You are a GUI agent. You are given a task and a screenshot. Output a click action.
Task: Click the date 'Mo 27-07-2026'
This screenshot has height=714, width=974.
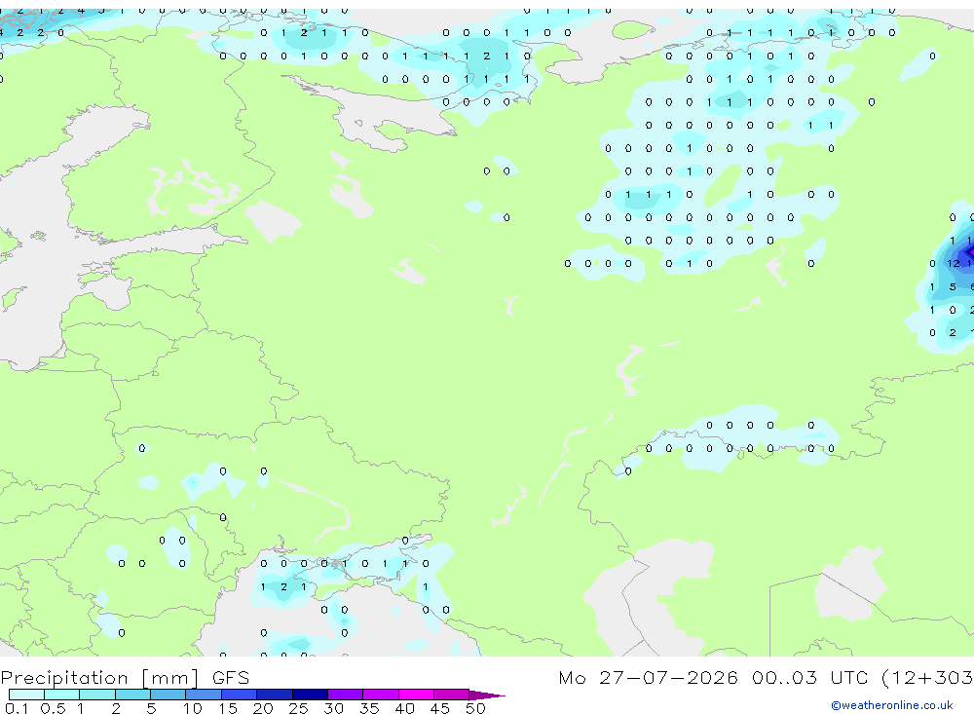tap(648, 677)
